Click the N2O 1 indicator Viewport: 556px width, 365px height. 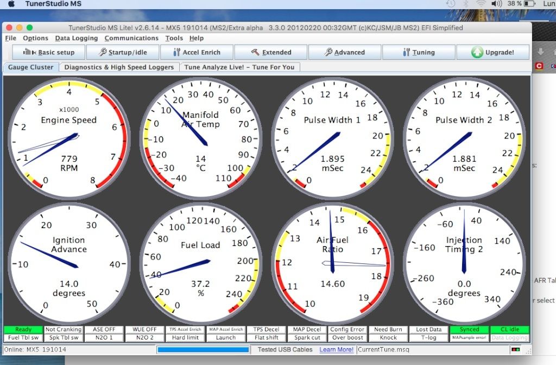[104, 338]
